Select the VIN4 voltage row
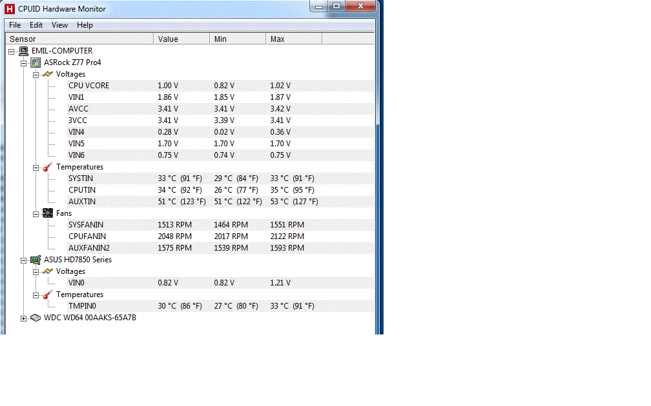The width and height of the screenshot is (651, 406). tap(220, 132)
